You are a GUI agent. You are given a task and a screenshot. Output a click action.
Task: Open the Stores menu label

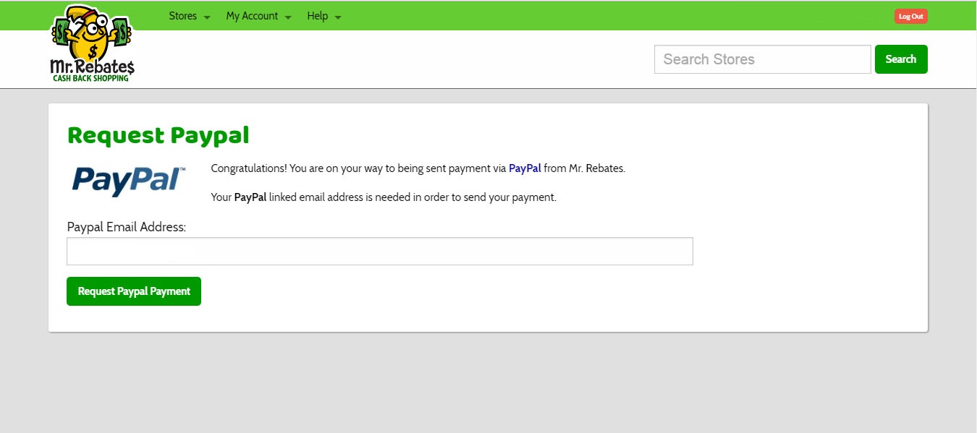click(182, 16)
